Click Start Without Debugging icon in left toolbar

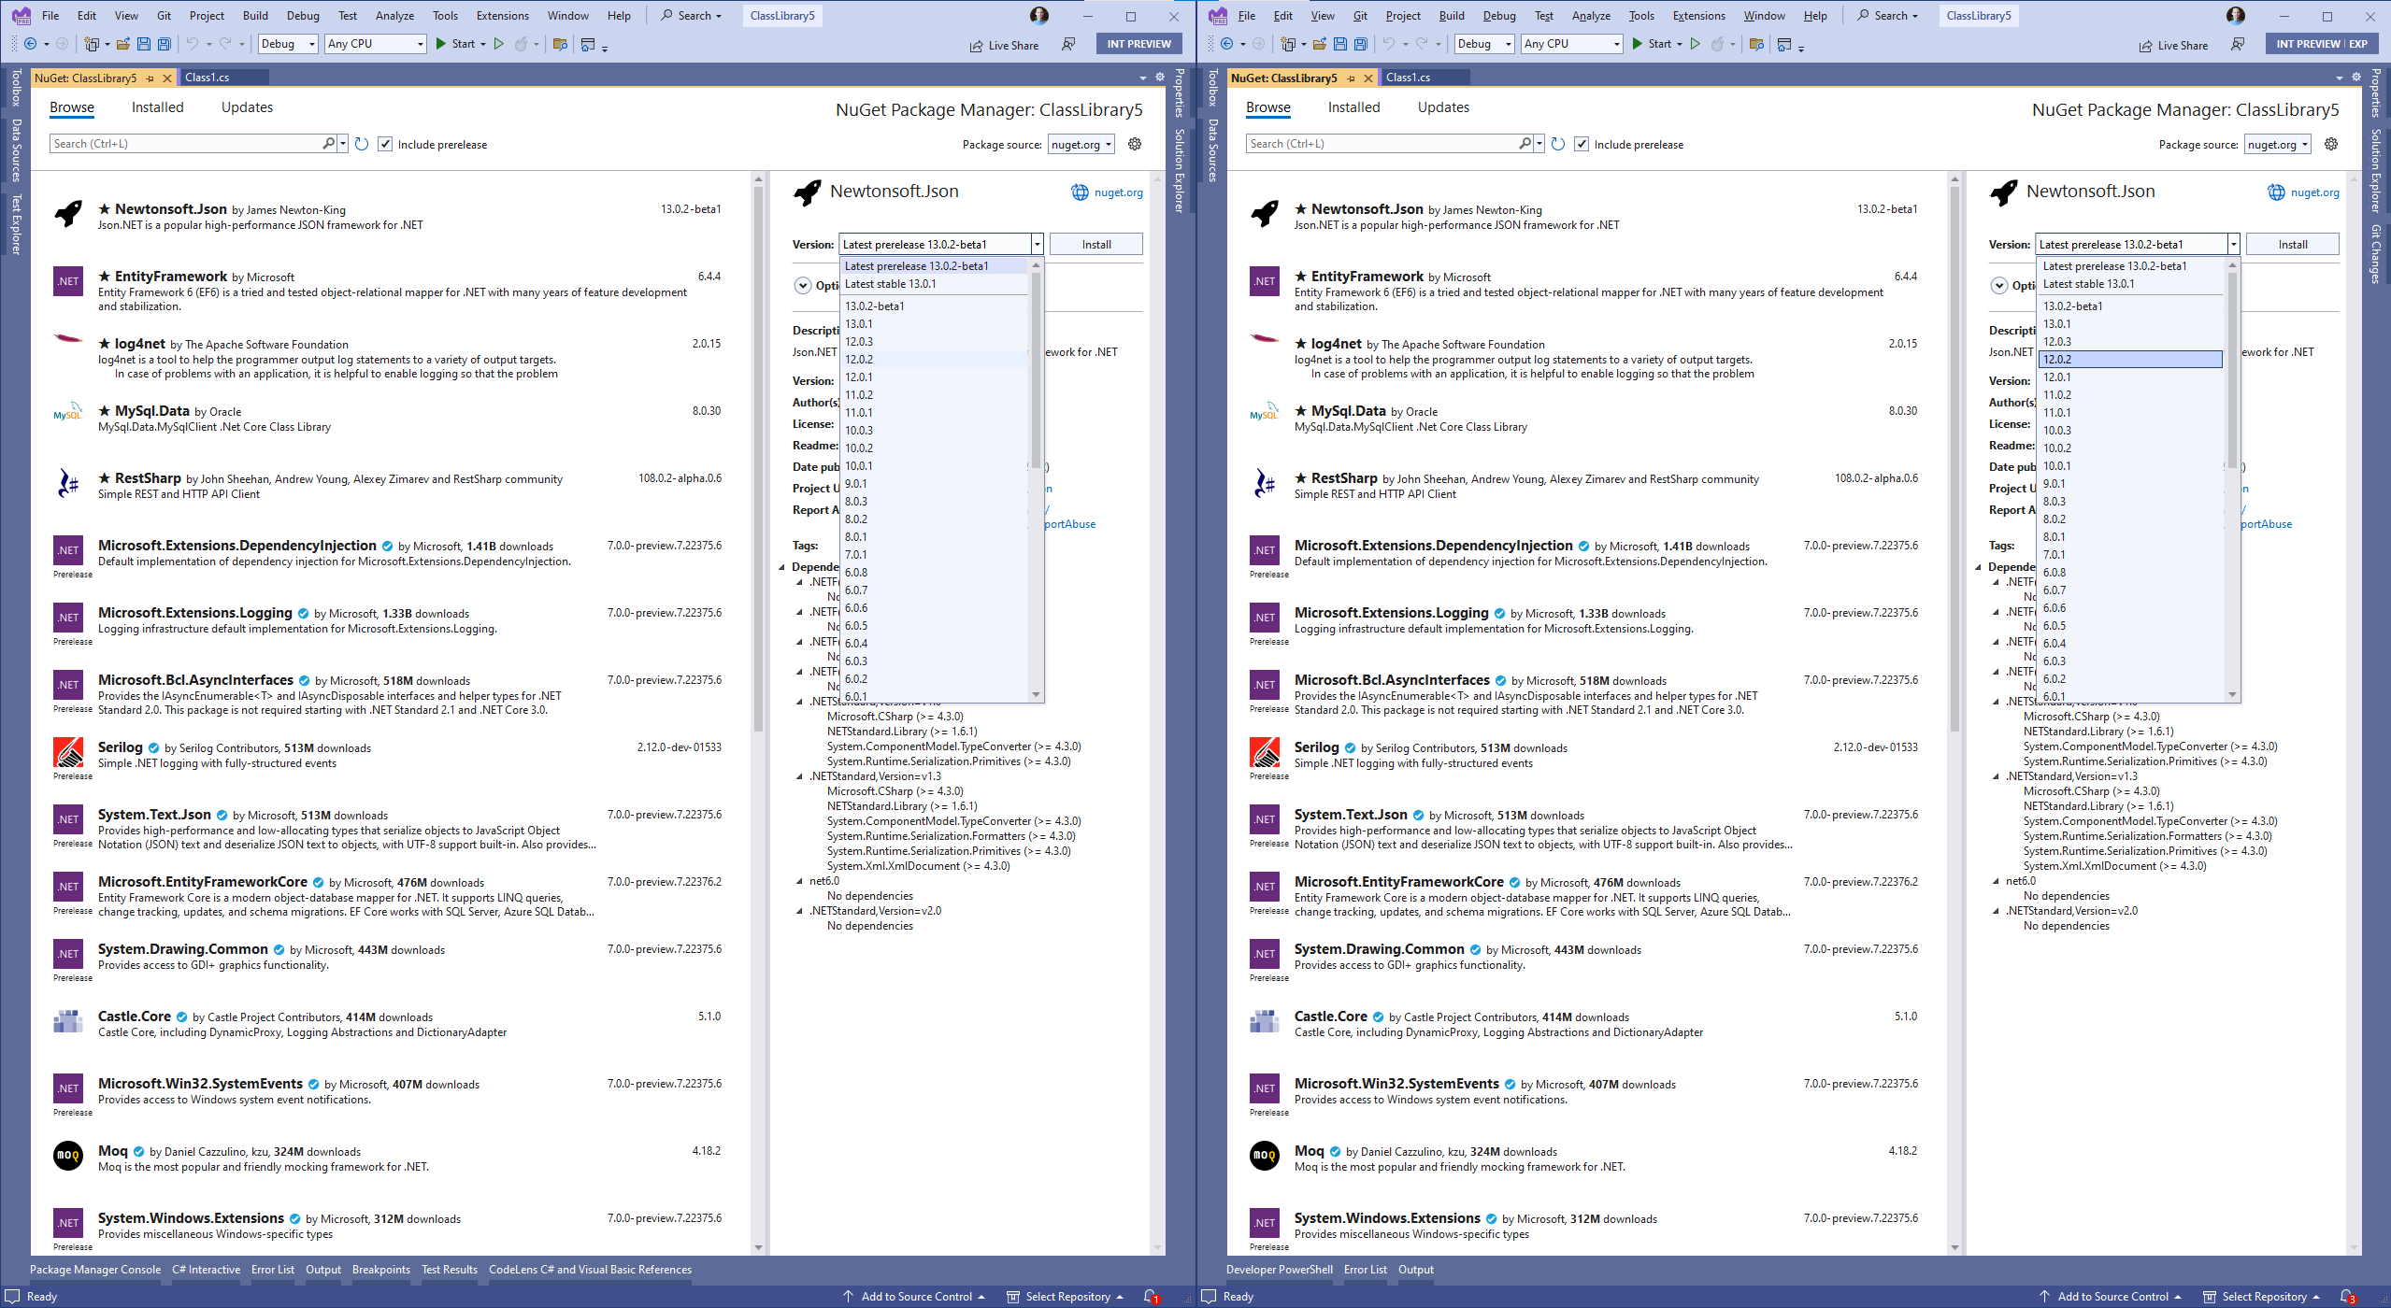[499, 44]
